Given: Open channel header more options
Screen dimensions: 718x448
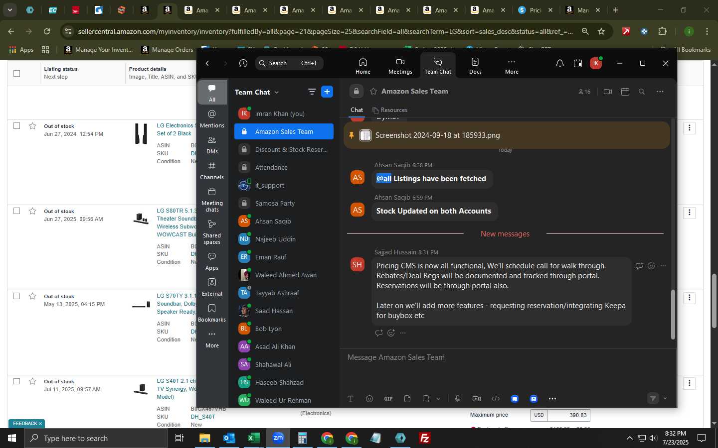Looking at the screenshot, I should pyautogui.click(x=660, y=92).
